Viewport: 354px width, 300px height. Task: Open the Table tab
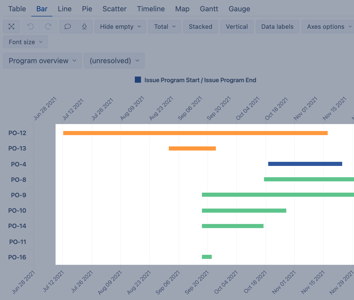coord(17,9)
